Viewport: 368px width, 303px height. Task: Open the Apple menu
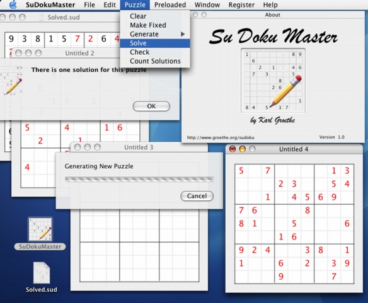pos(13,4)
